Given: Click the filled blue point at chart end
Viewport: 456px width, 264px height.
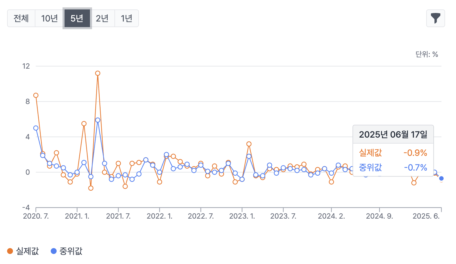Looking at the screenshot, I should [x=441, y=178].
